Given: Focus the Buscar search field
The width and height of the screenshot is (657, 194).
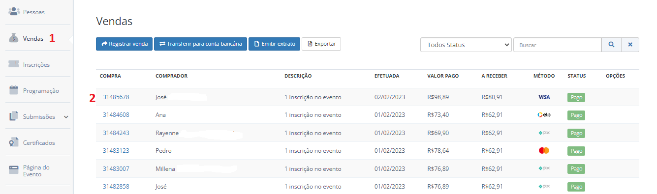Looking at the screenshot, I should tap(557, 45).
